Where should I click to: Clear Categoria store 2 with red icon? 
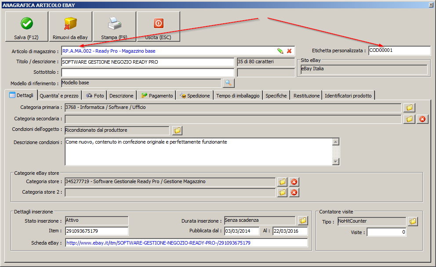click(294, 192)
